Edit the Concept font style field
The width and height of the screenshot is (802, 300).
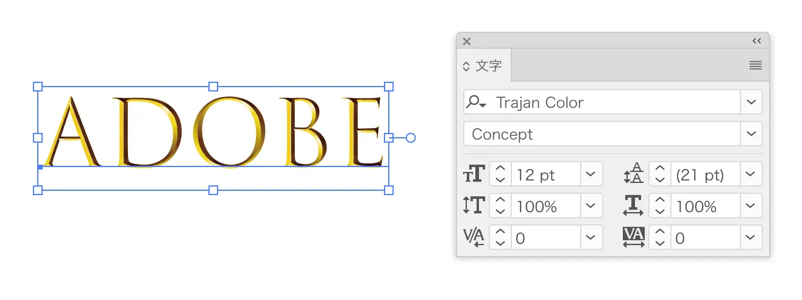click(601, 134)
